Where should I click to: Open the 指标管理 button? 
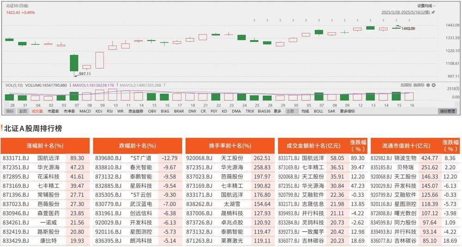447,111
